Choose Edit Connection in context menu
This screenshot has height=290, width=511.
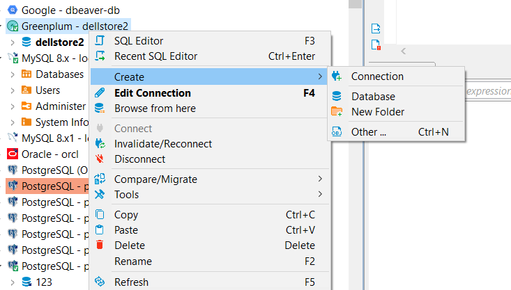211,93
